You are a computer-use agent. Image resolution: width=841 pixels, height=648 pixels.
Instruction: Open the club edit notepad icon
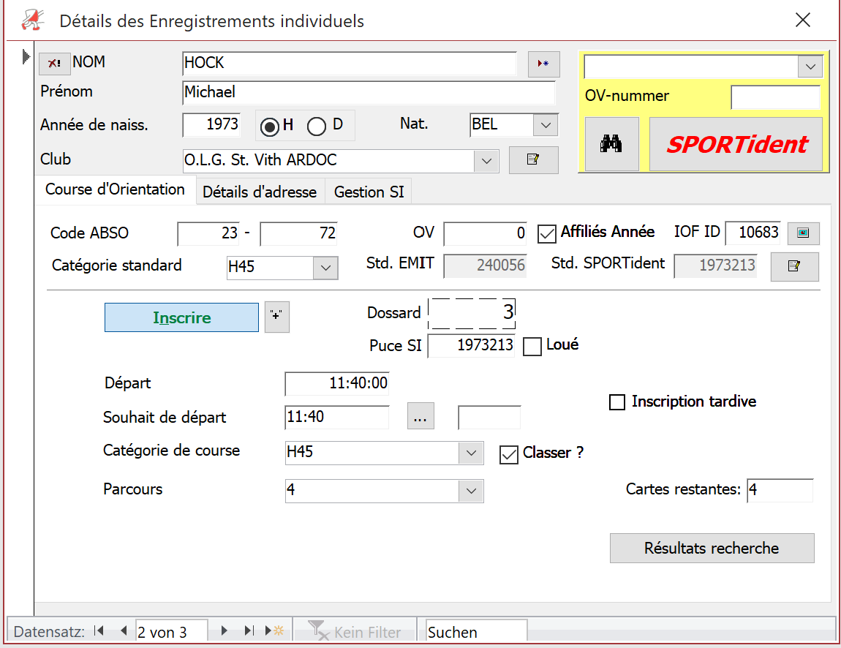pos(533,160)
